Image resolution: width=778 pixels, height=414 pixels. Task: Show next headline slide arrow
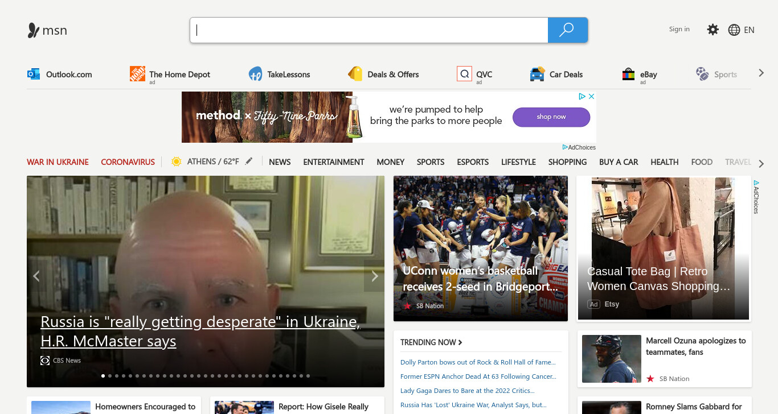click(x=374, y=276)
